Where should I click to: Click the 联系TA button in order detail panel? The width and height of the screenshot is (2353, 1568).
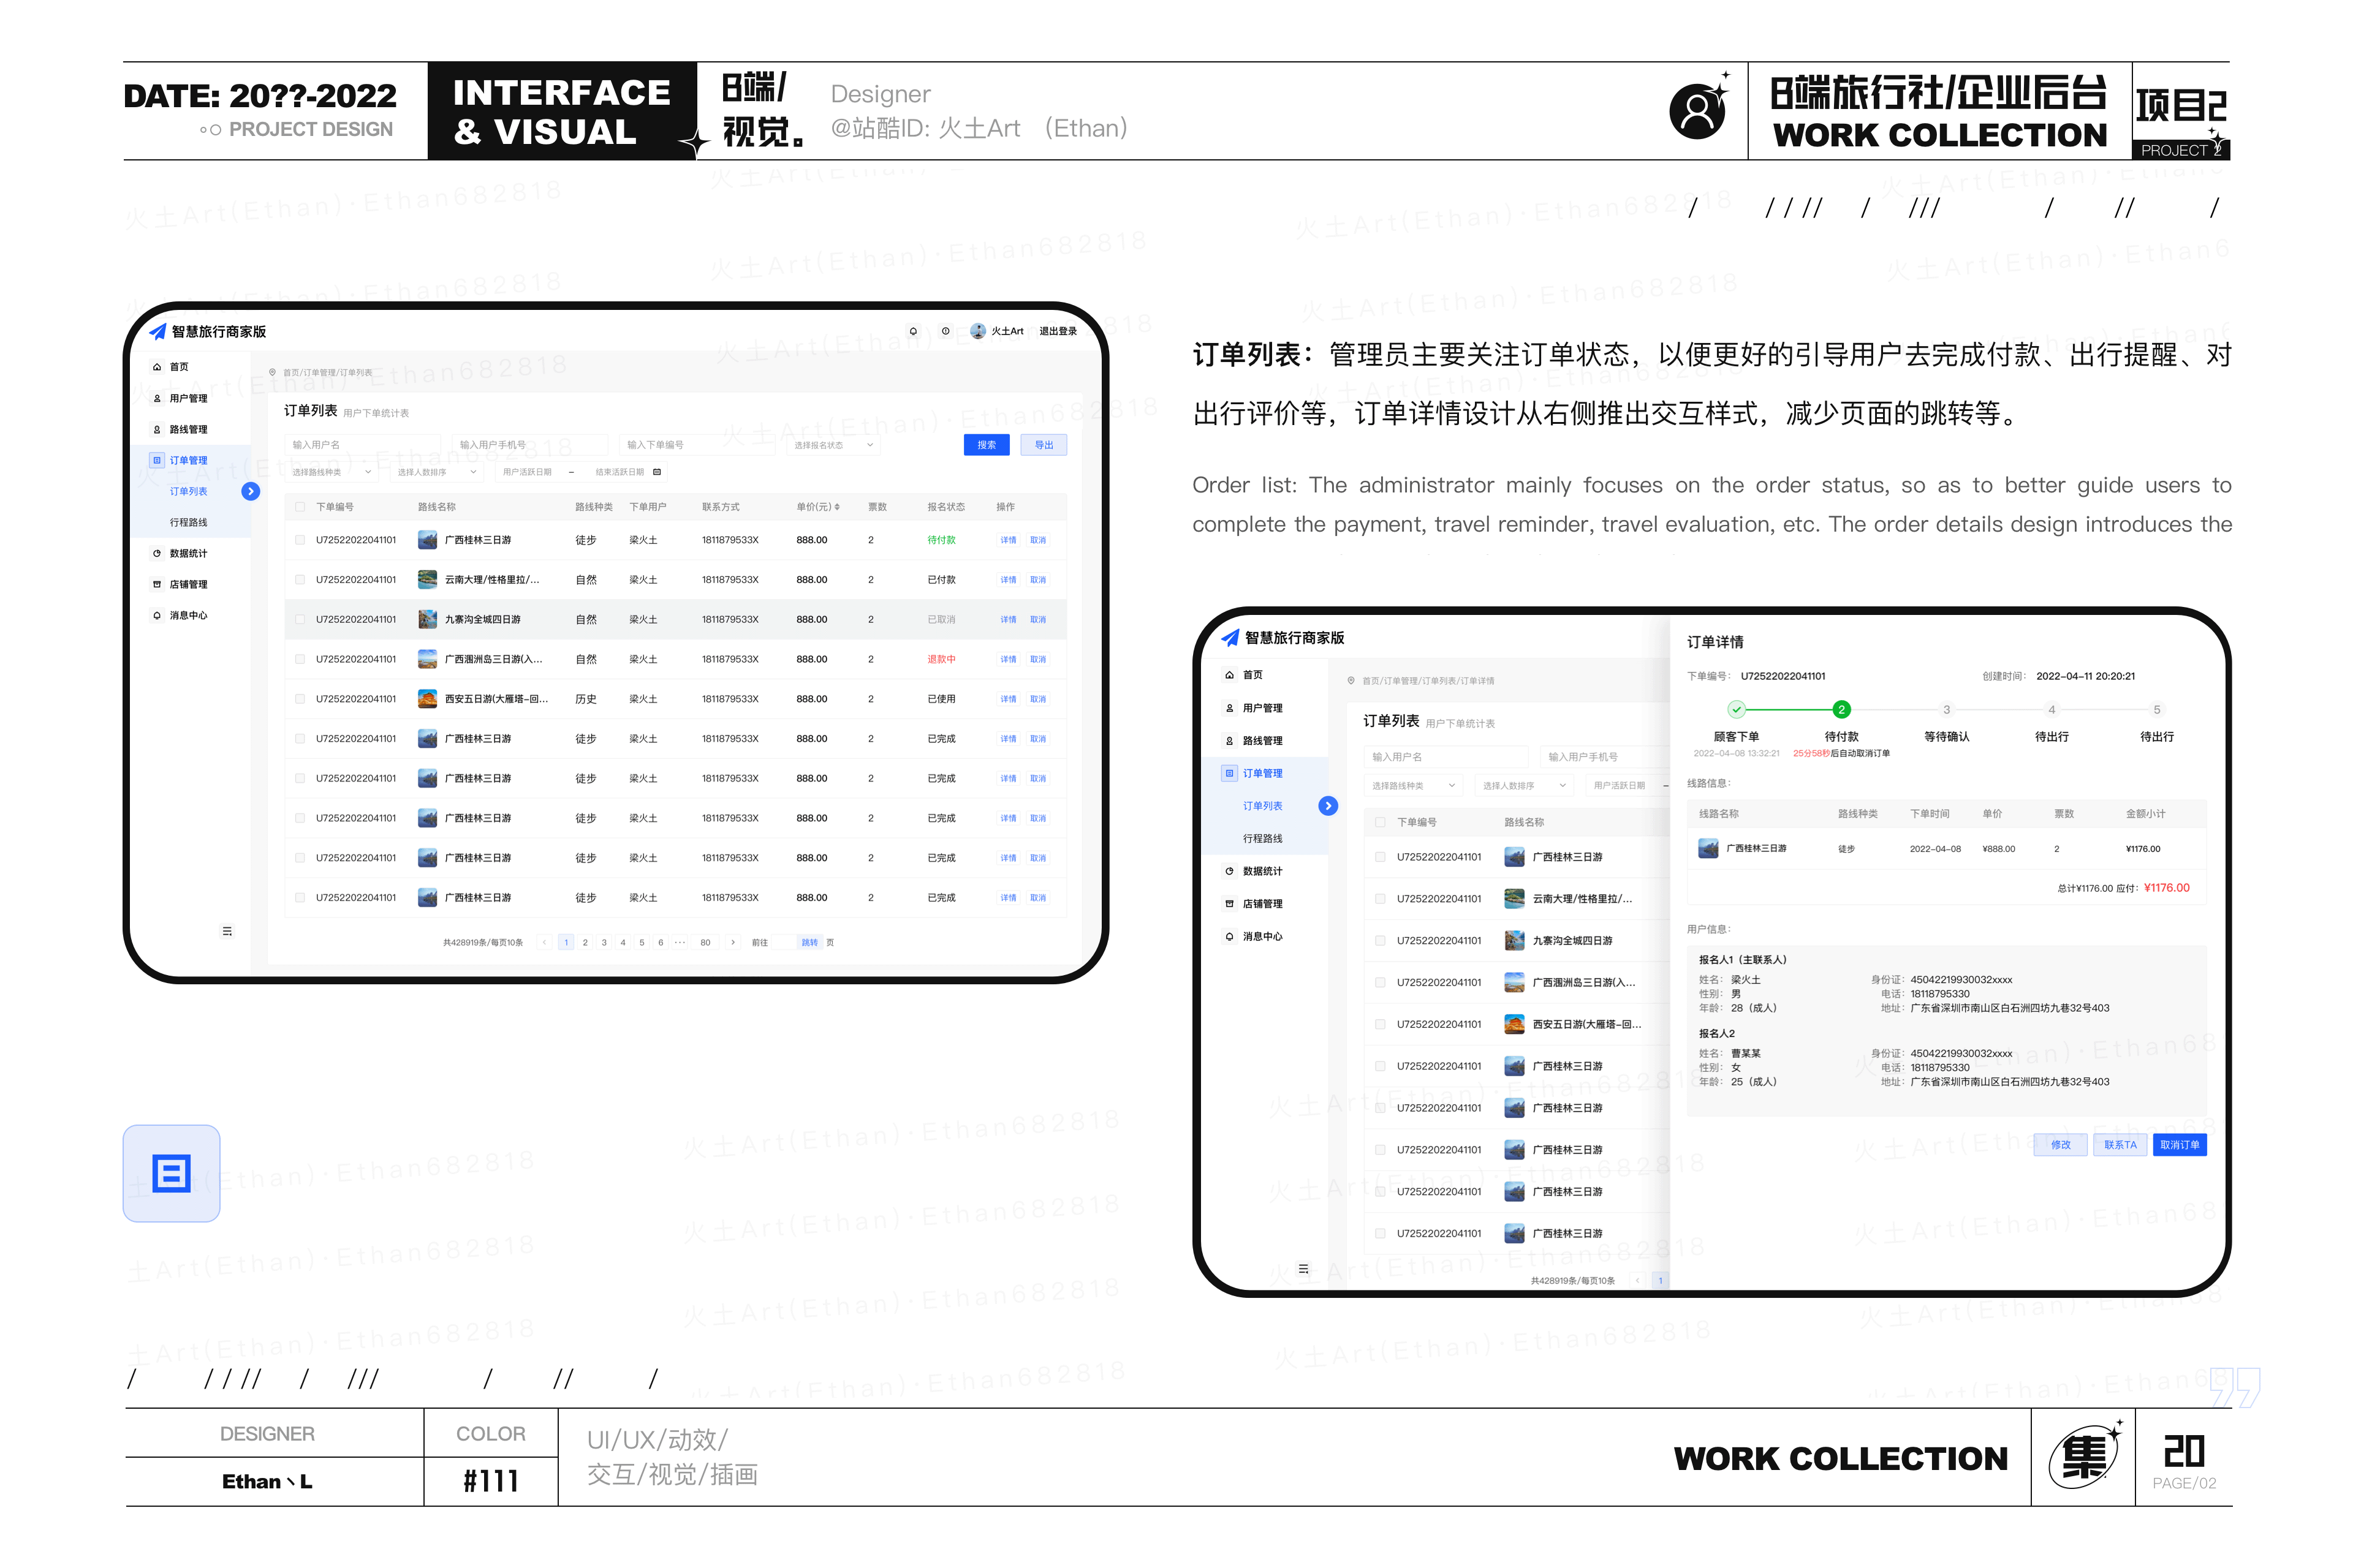(x=2120, y=1145)
